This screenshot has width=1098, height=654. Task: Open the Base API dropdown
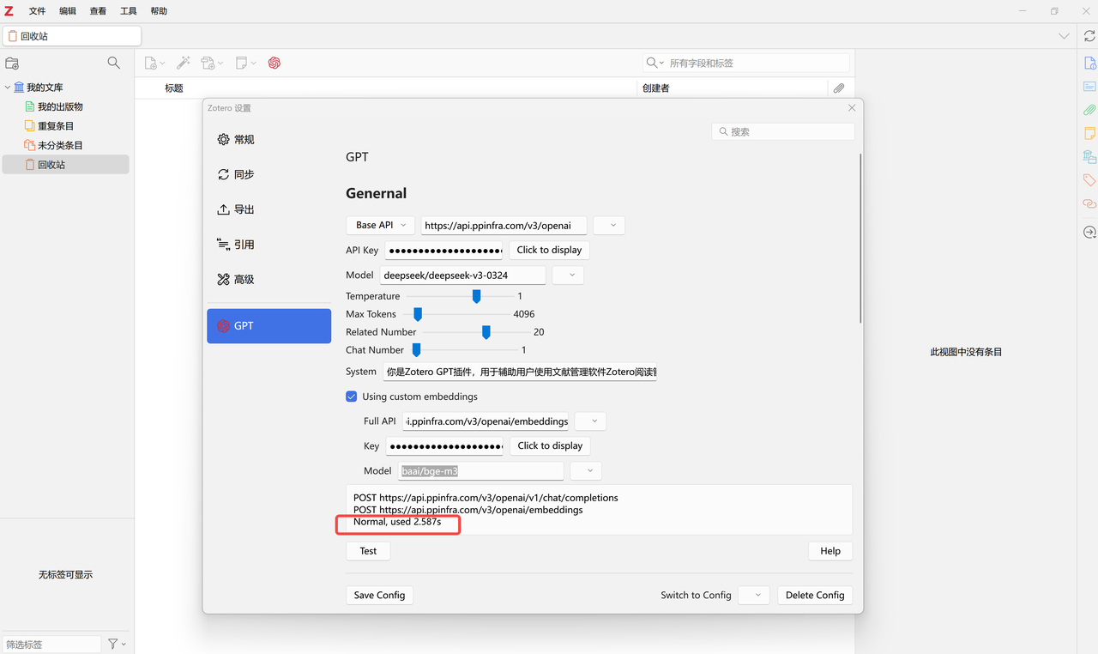coord(380,225)
